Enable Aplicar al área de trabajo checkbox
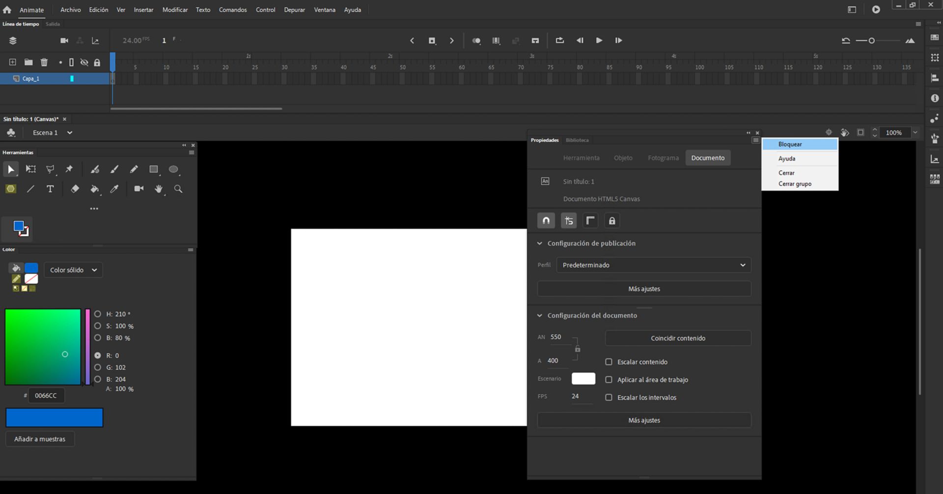943x494 pixels. coord(609,380)
